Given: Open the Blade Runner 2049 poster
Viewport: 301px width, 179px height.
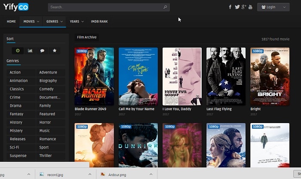Looking at the screenshot, I should [94, 77].
